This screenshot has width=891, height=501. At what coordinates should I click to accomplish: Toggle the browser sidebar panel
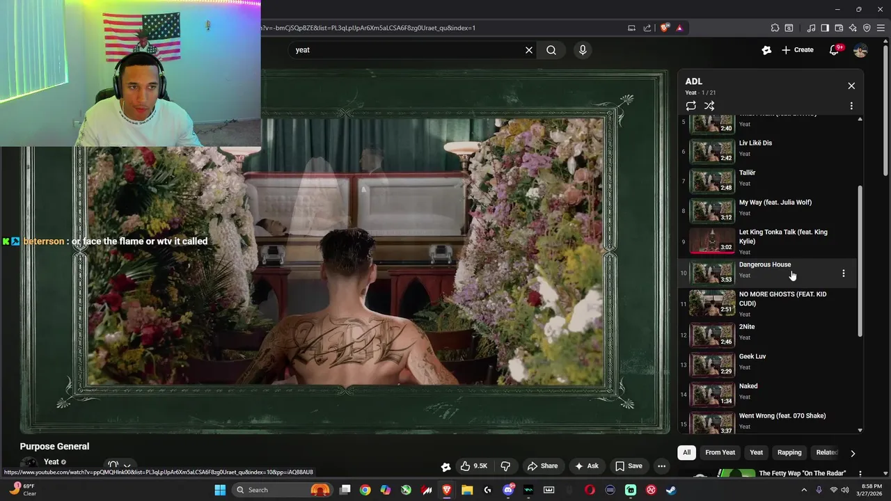point(825,28)
